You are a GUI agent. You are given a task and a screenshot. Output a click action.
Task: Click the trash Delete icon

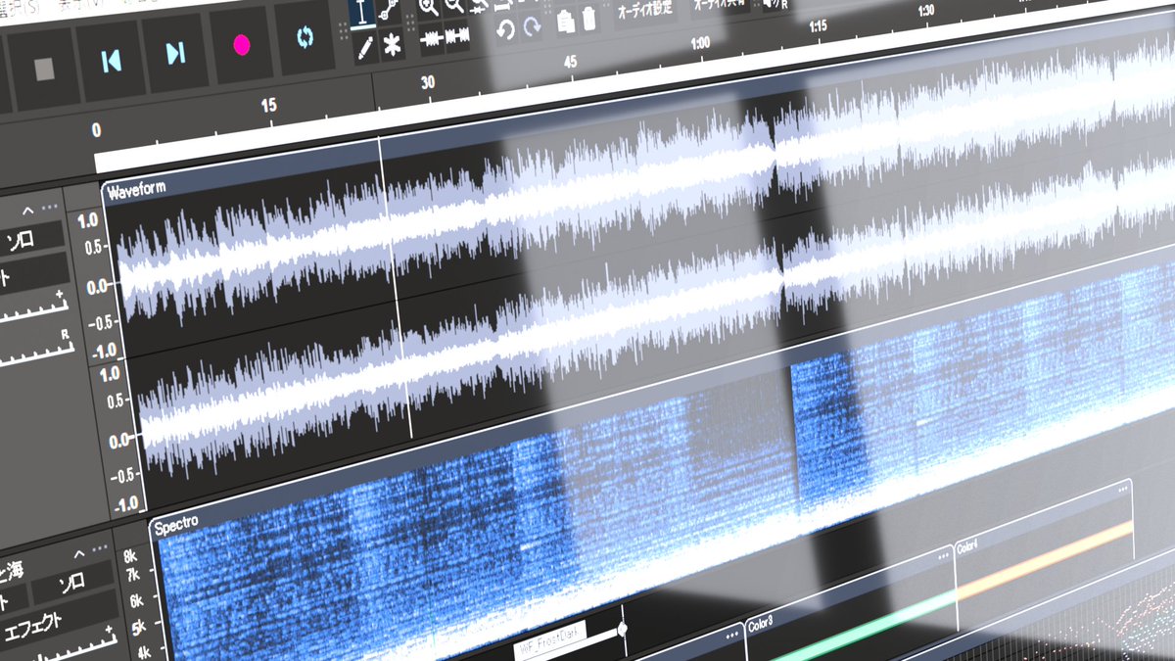tap(588, 19)
